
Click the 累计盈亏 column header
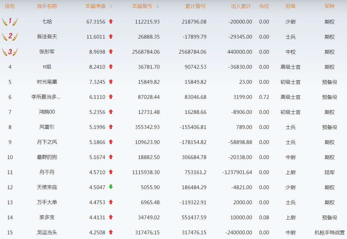click(x=196, y=6)
